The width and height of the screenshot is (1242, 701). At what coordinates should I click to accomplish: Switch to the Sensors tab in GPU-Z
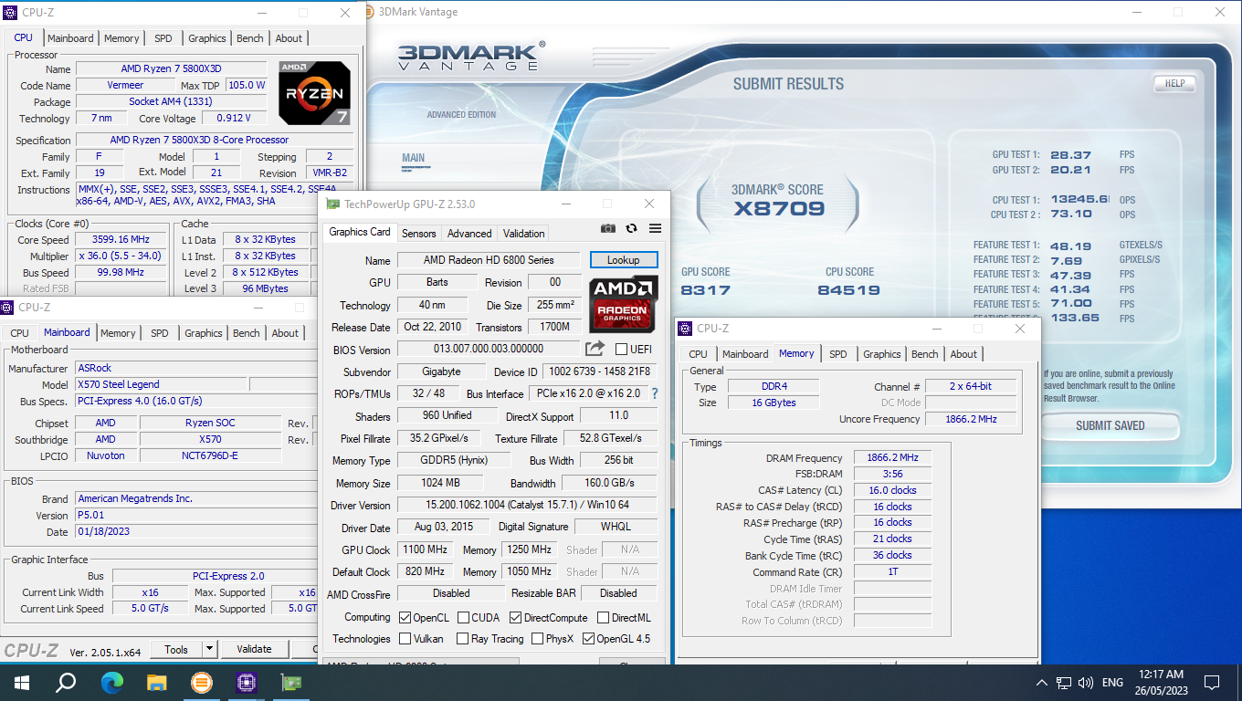pos(419,234)
